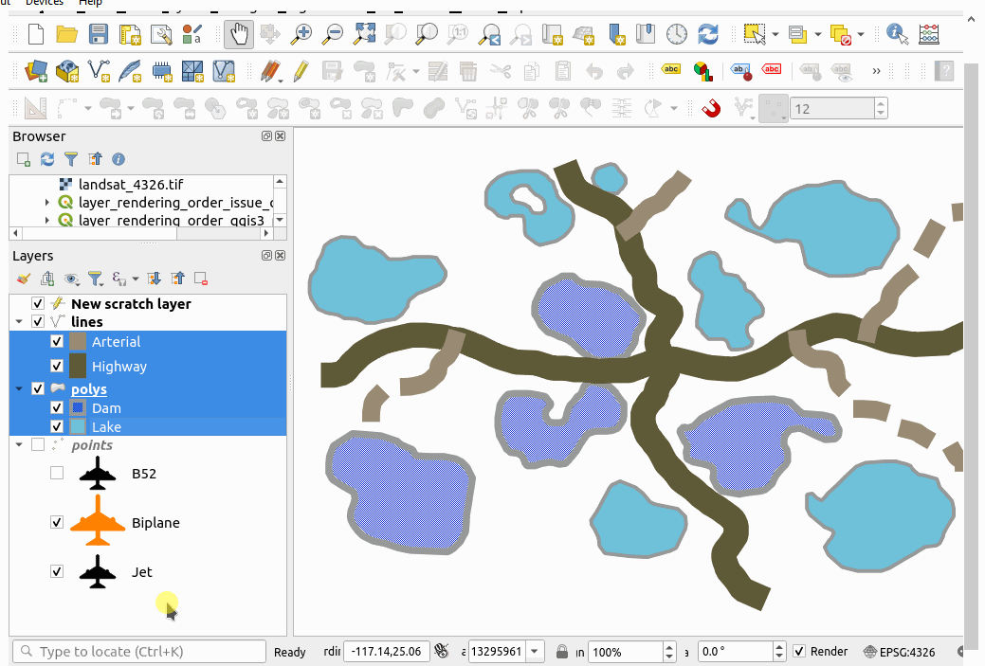Expand the points group
The width and height of the screenshot is (985, 666).
21,444
